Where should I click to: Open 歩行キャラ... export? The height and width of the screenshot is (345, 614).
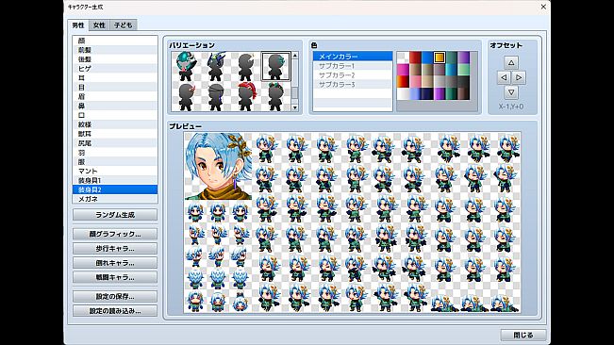(115, 249)
